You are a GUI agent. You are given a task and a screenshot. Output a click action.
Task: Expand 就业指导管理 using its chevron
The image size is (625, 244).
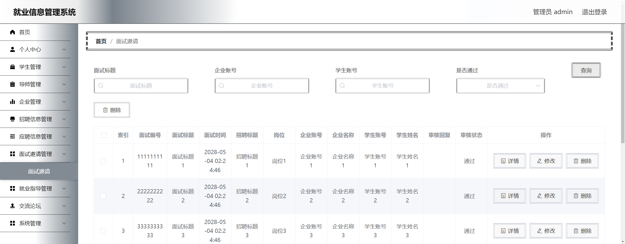[64, 188]
